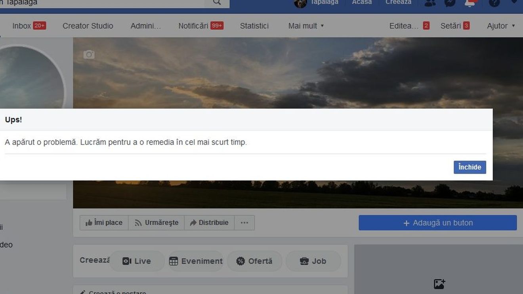Start a Live video
Screen dimensions: 523x294
pos(137,261)
